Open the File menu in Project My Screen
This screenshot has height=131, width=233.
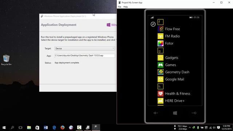pyautogui.click(x=119, y=7)
